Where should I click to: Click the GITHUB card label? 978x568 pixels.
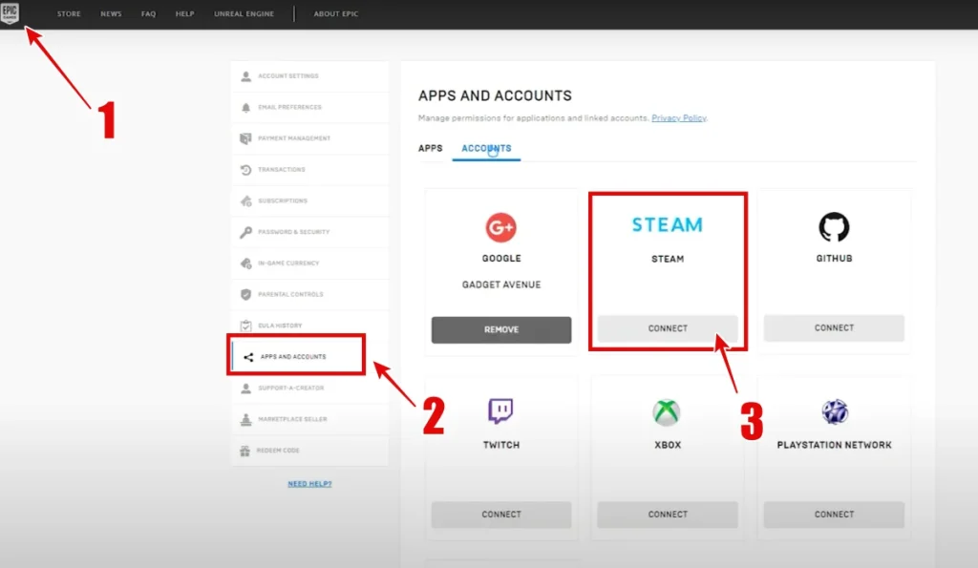coord(834,258)
